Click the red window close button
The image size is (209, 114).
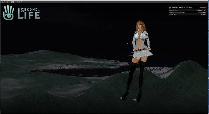click(2, 0)
